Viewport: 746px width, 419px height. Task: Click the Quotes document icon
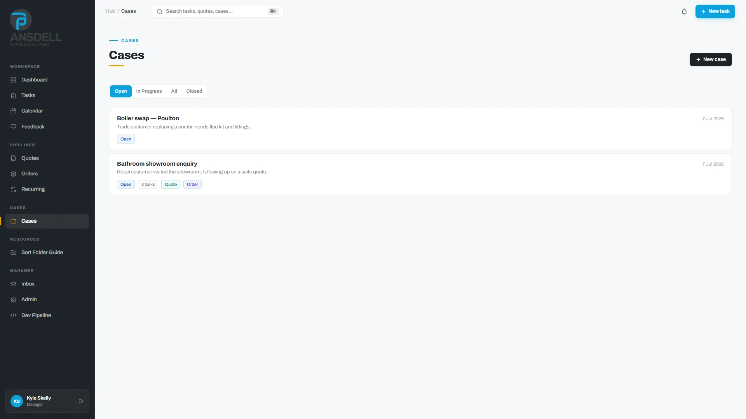[13, 158]
